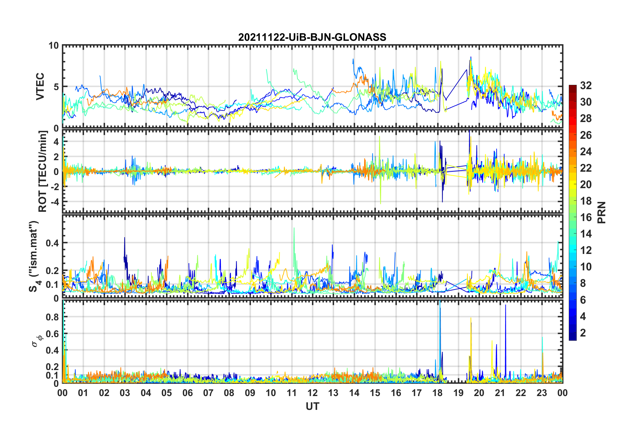
Task: Click the colorbar tick value 24
Action: coord(586,152)
